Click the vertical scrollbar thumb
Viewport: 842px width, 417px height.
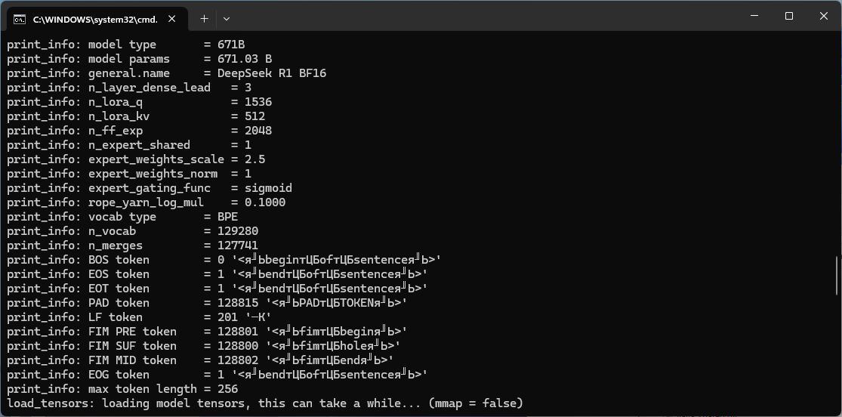837,276
